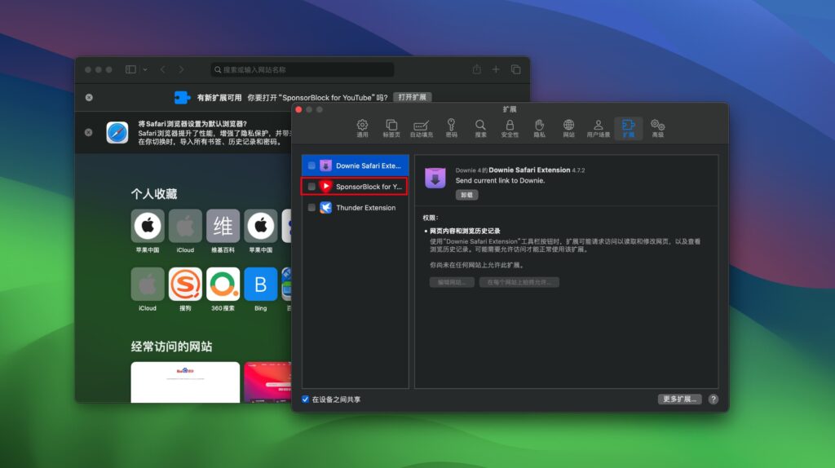Select Thunder Extension in the list
Viewport: 835px width, 468px height.
tap(356, 208)
